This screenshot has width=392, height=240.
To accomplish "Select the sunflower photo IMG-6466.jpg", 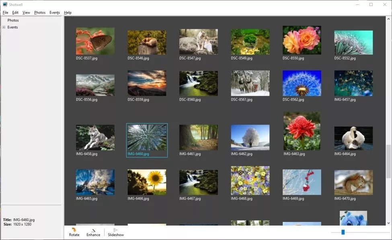I will tap(147, 182).
